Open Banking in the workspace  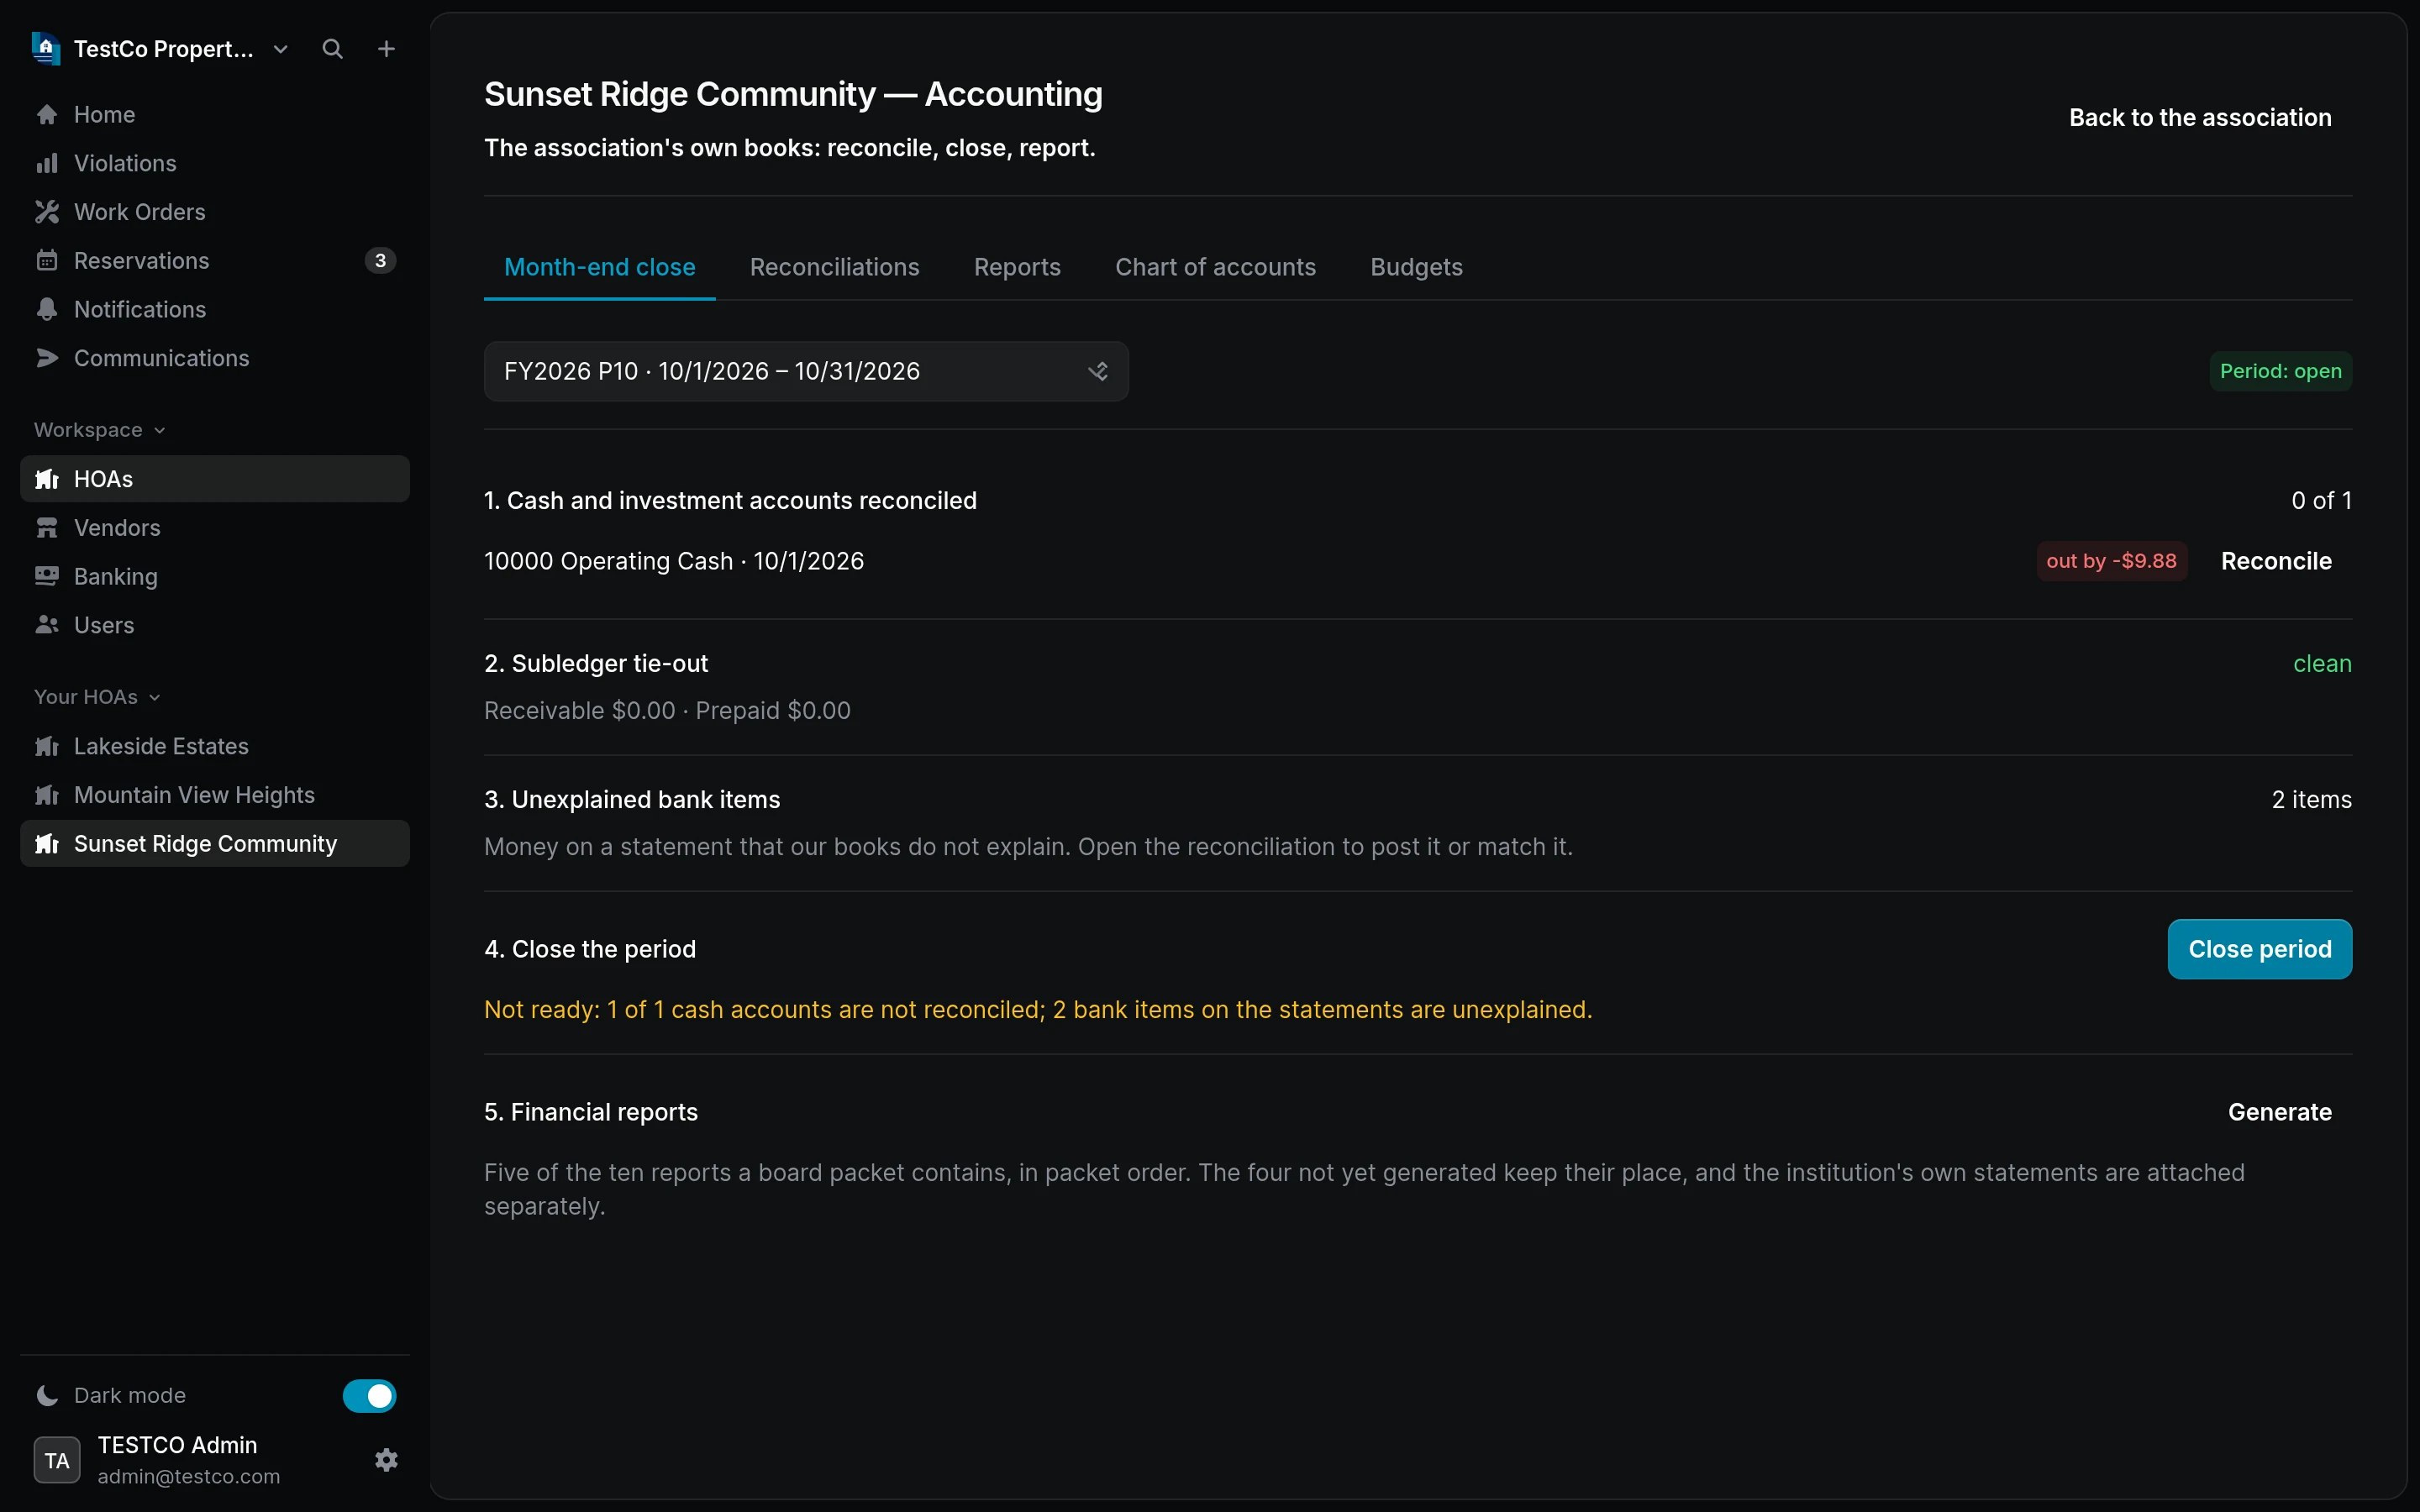point(215,576)
